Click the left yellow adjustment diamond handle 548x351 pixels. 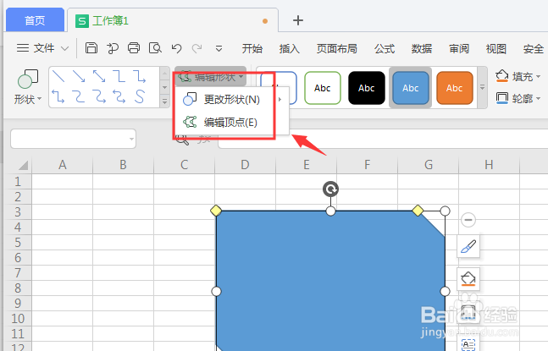pos(216,211)
